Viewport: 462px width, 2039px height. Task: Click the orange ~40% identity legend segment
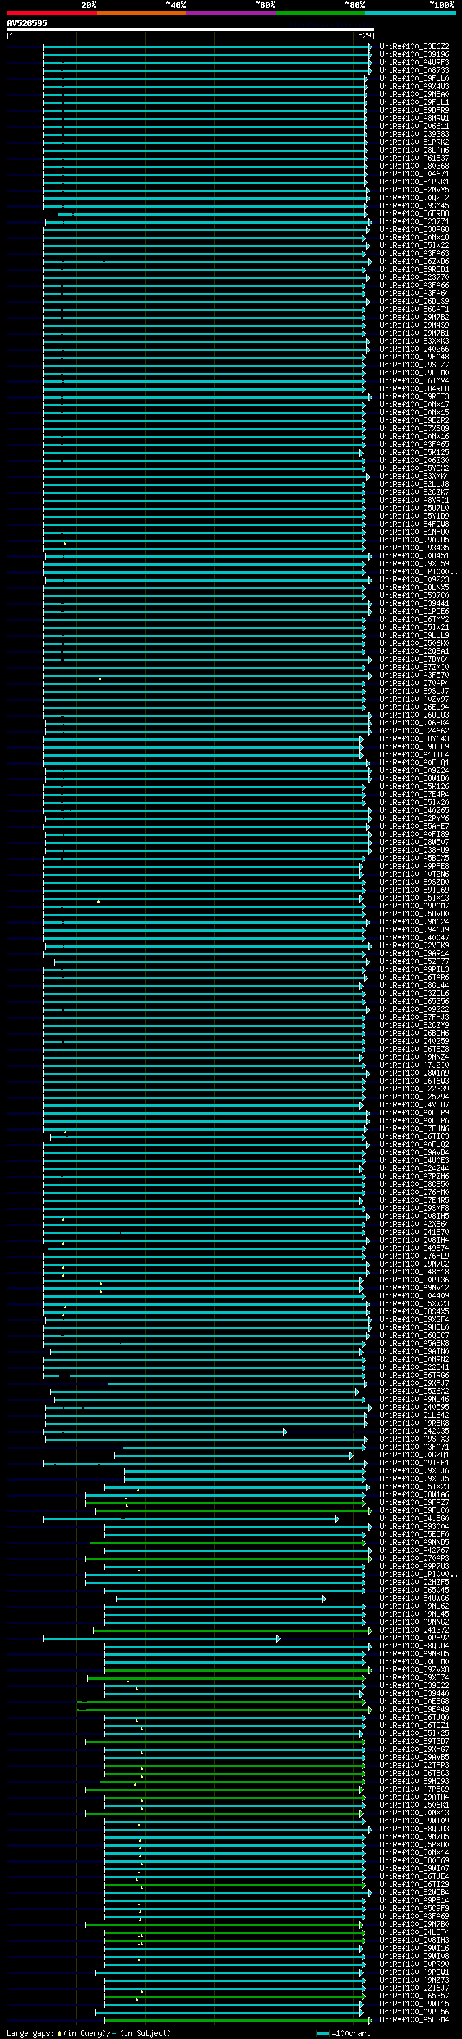coord(141,13)
